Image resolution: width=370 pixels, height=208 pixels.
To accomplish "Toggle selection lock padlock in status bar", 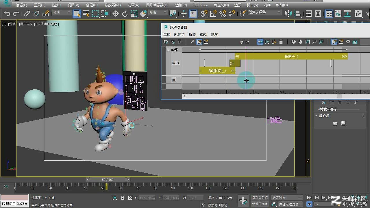I will click(x=123, y=198).
